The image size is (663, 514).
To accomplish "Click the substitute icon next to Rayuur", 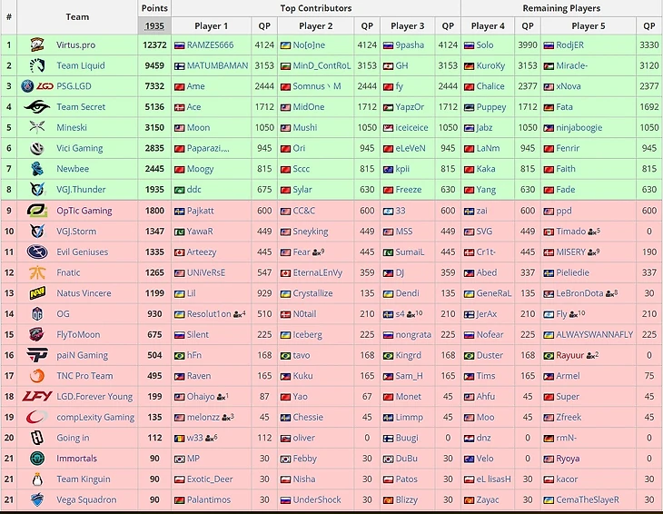I will pos(592,355).
